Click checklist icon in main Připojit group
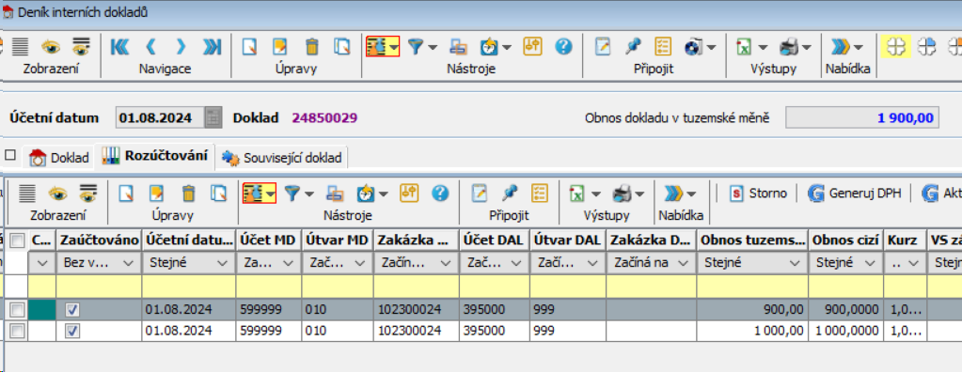Viewport: 962px width, 372px height. pos(663,47)
